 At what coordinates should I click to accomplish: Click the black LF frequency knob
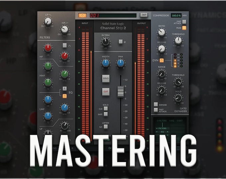(64, 126)
